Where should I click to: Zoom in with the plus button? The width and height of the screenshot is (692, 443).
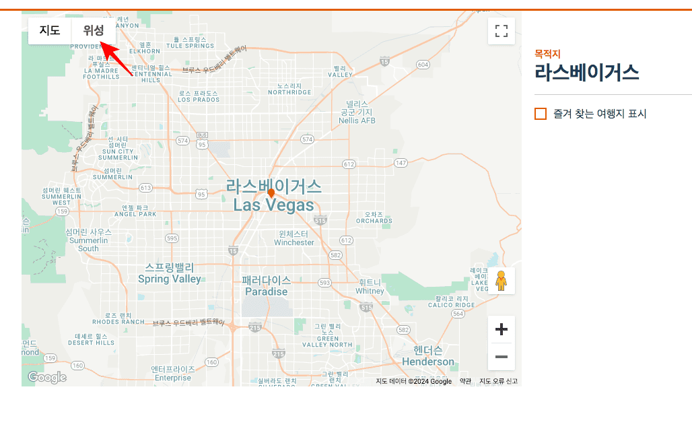point(501,329)
